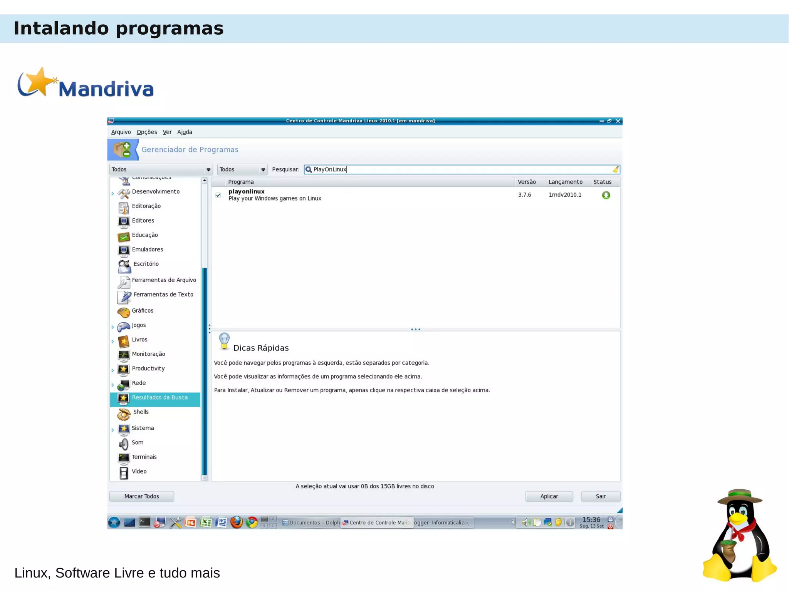The height and width of the screenshot is (591, 789).
Task: Click the network monitor tray icon
Action: pos(547,522)
